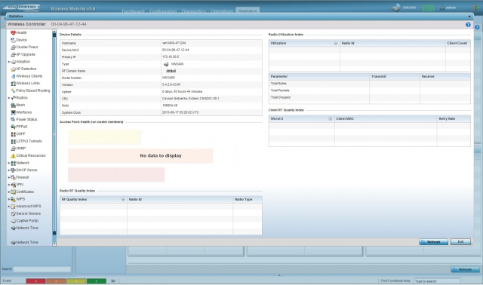
Task: Click the logout icon at top right
Action: pyautogui.click(x=475, y=8)
